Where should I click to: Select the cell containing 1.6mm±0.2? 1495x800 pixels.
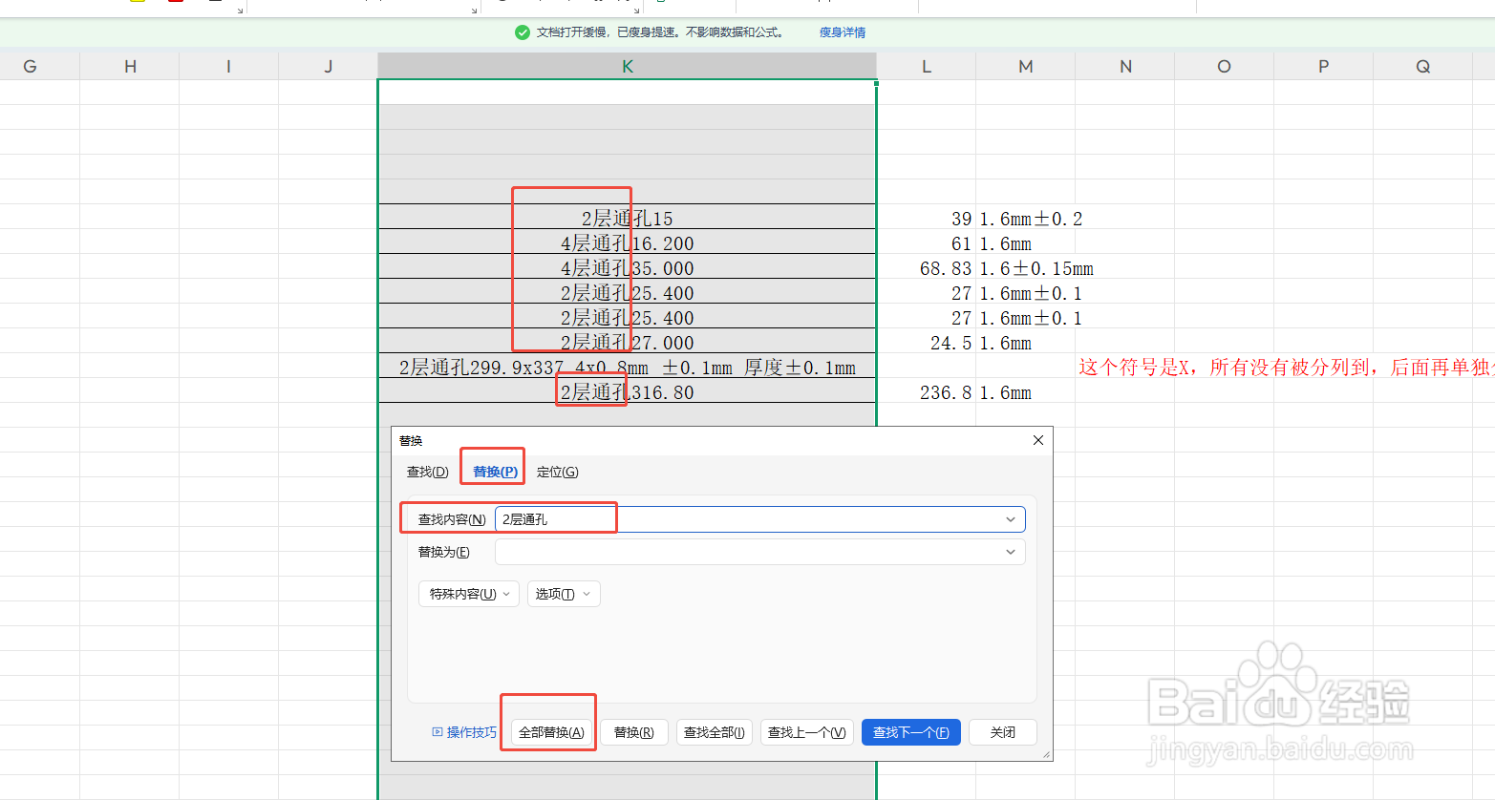1026,219
